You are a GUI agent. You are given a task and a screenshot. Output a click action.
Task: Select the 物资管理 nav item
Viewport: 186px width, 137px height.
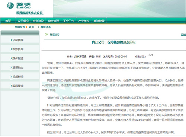pyautogui.click(x=54, y=21)
